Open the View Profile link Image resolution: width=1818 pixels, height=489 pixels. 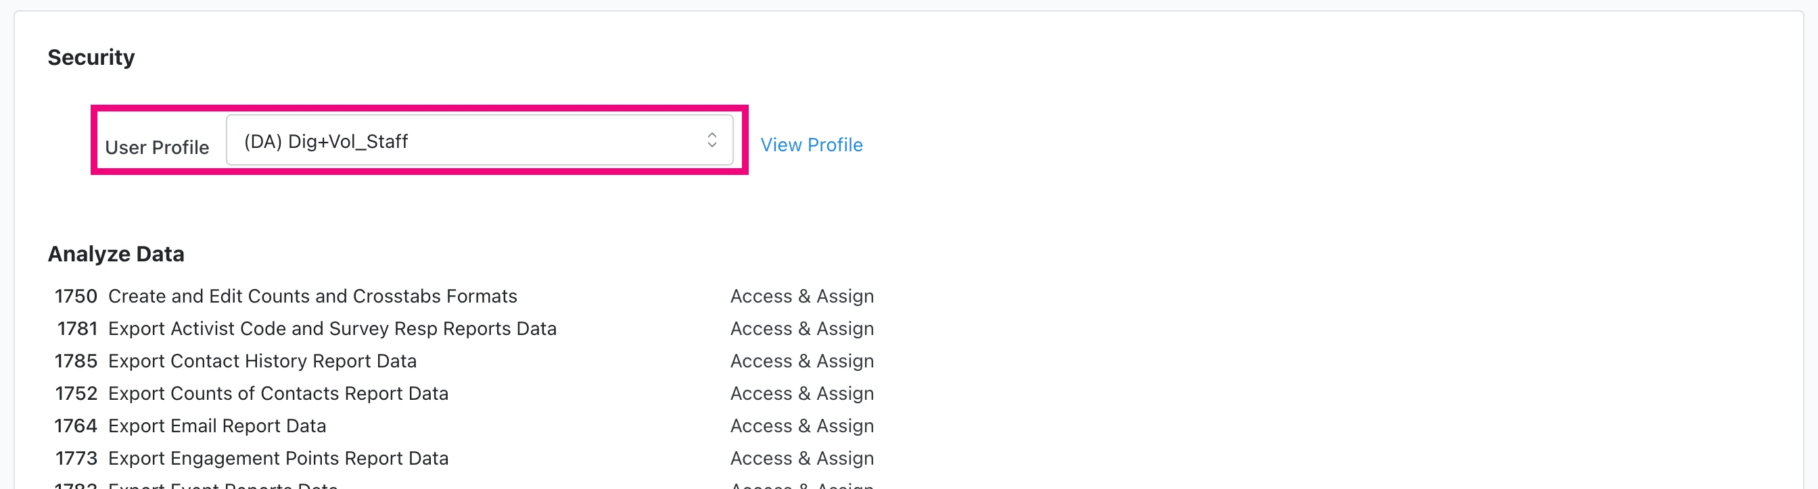coord(812,145)
